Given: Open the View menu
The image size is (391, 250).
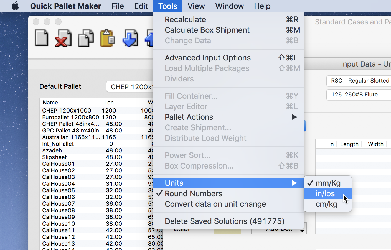Looking at the screenshot, I should [x=196, y=6].
